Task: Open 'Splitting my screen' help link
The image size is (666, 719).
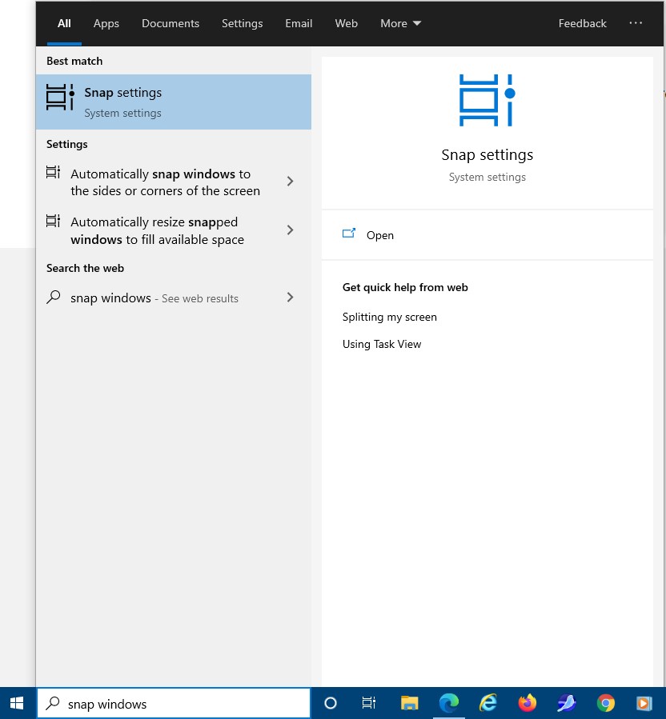Action: coord(389,317)
